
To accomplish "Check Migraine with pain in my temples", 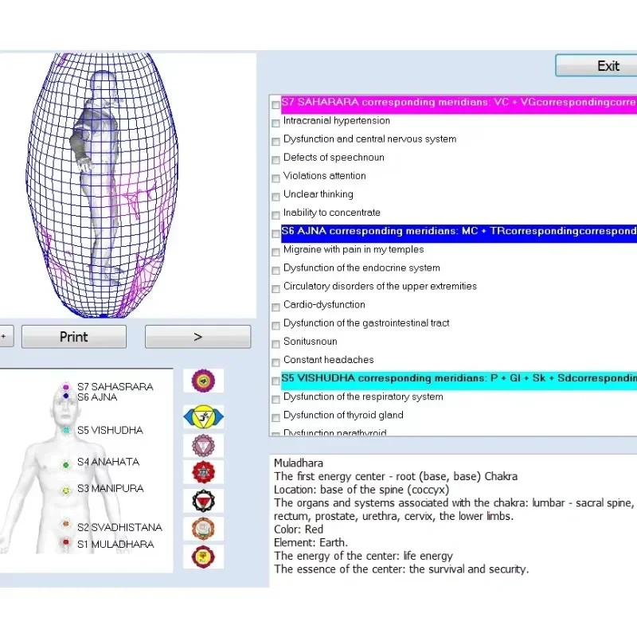I will 276,249.
